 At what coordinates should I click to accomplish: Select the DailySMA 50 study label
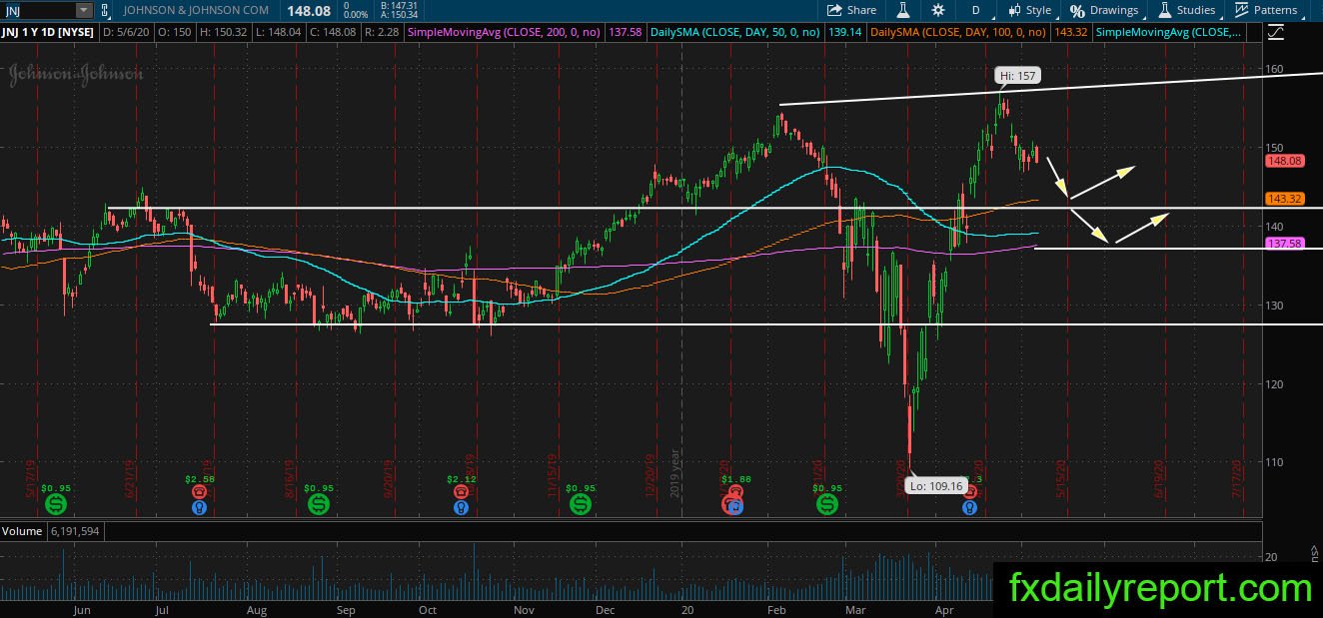tap(735, 33)
